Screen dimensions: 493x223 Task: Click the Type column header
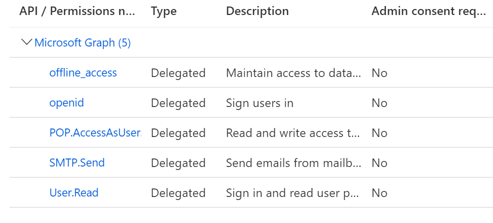pyautogui.click(x=164, y=11)
